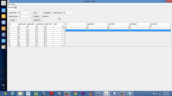Click petal width header in weight table
Image resolution: width=172 pixels, height=96 pixels.
point(160,24)
